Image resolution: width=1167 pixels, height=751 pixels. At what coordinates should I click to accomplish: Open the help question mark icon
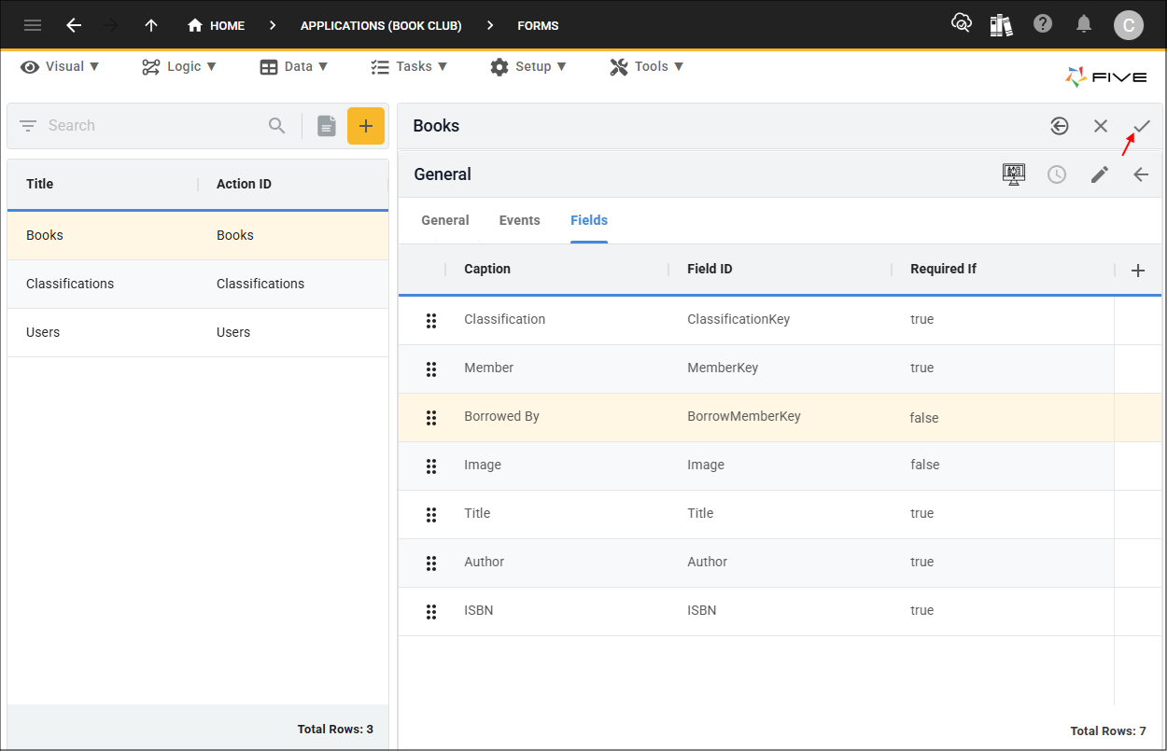click(x=1043, y=24)
